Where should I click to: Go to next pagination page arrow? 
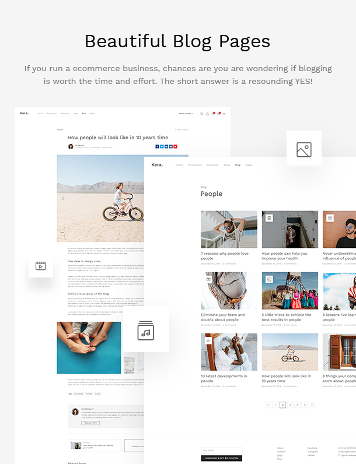coord(312,405)
